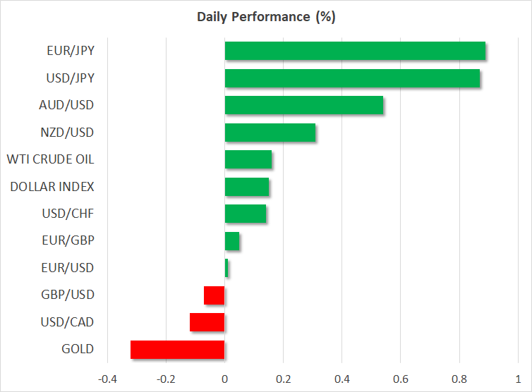
Task: Select the red USD/CAD bar
Action: tap(207, 322)
